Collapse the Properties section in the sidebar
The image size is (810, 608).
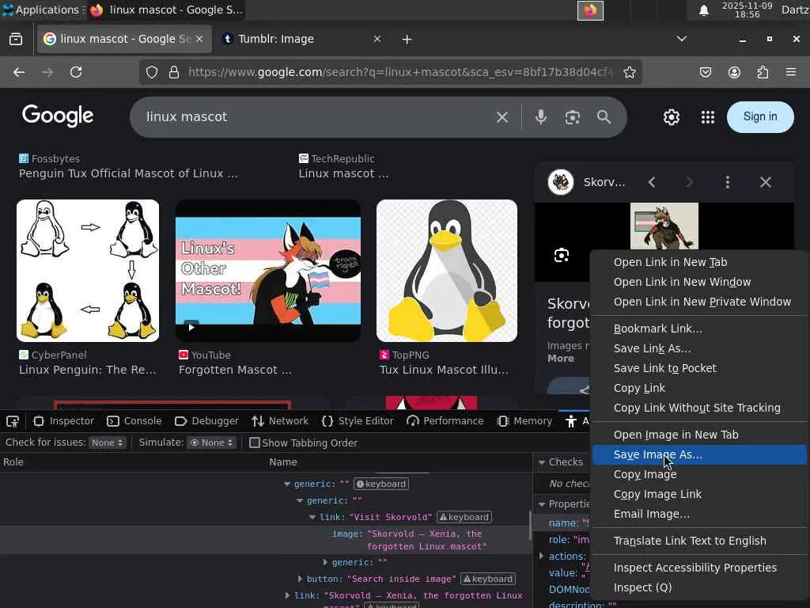tap(542, 504)
